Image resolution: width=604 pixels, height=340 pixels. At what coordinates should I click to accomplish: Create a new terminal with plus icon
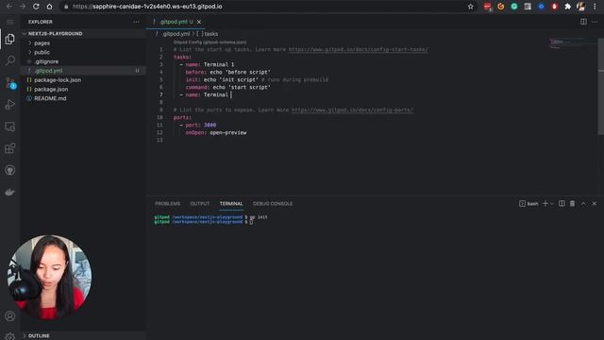pos(545,204)
